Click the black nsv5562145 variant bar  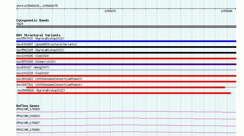[x=126, y=53]
